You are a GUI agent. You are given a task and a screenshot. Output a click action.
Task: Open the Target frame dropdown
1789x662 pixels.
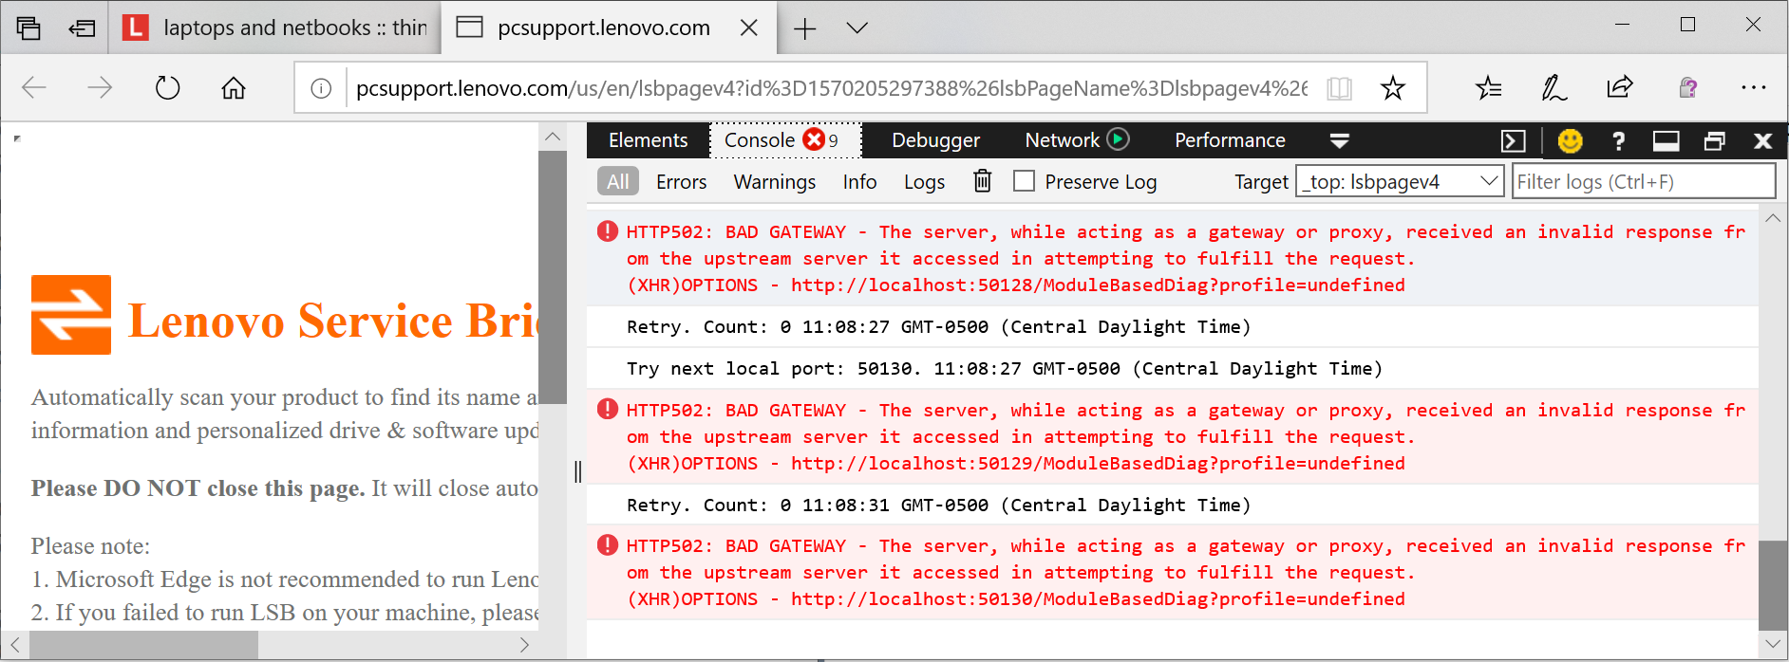[x=1399, y=181]
